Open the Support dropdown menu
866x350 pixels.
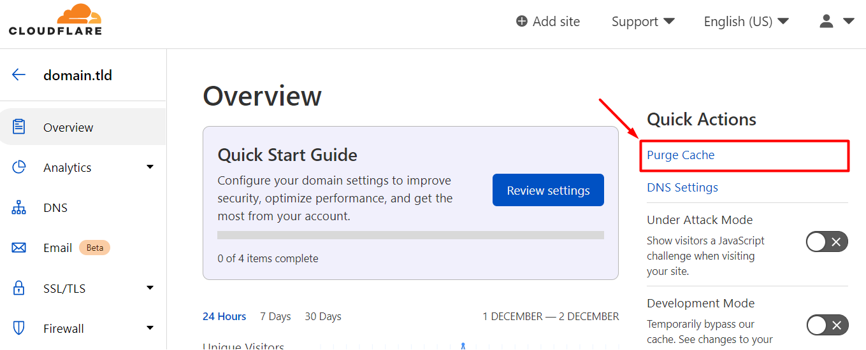[642, 22]
